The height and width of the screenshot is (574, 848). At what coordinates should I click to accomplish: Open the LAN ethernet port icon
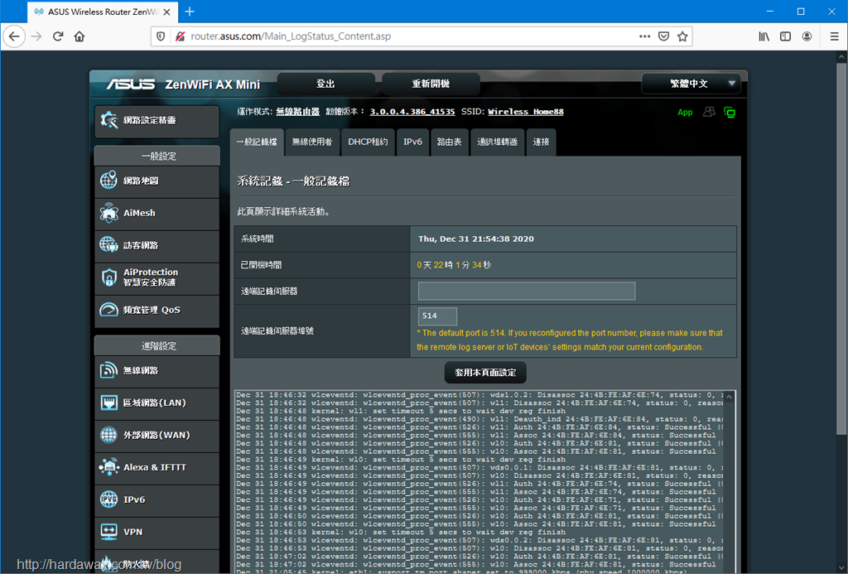[x=108, y=403]
